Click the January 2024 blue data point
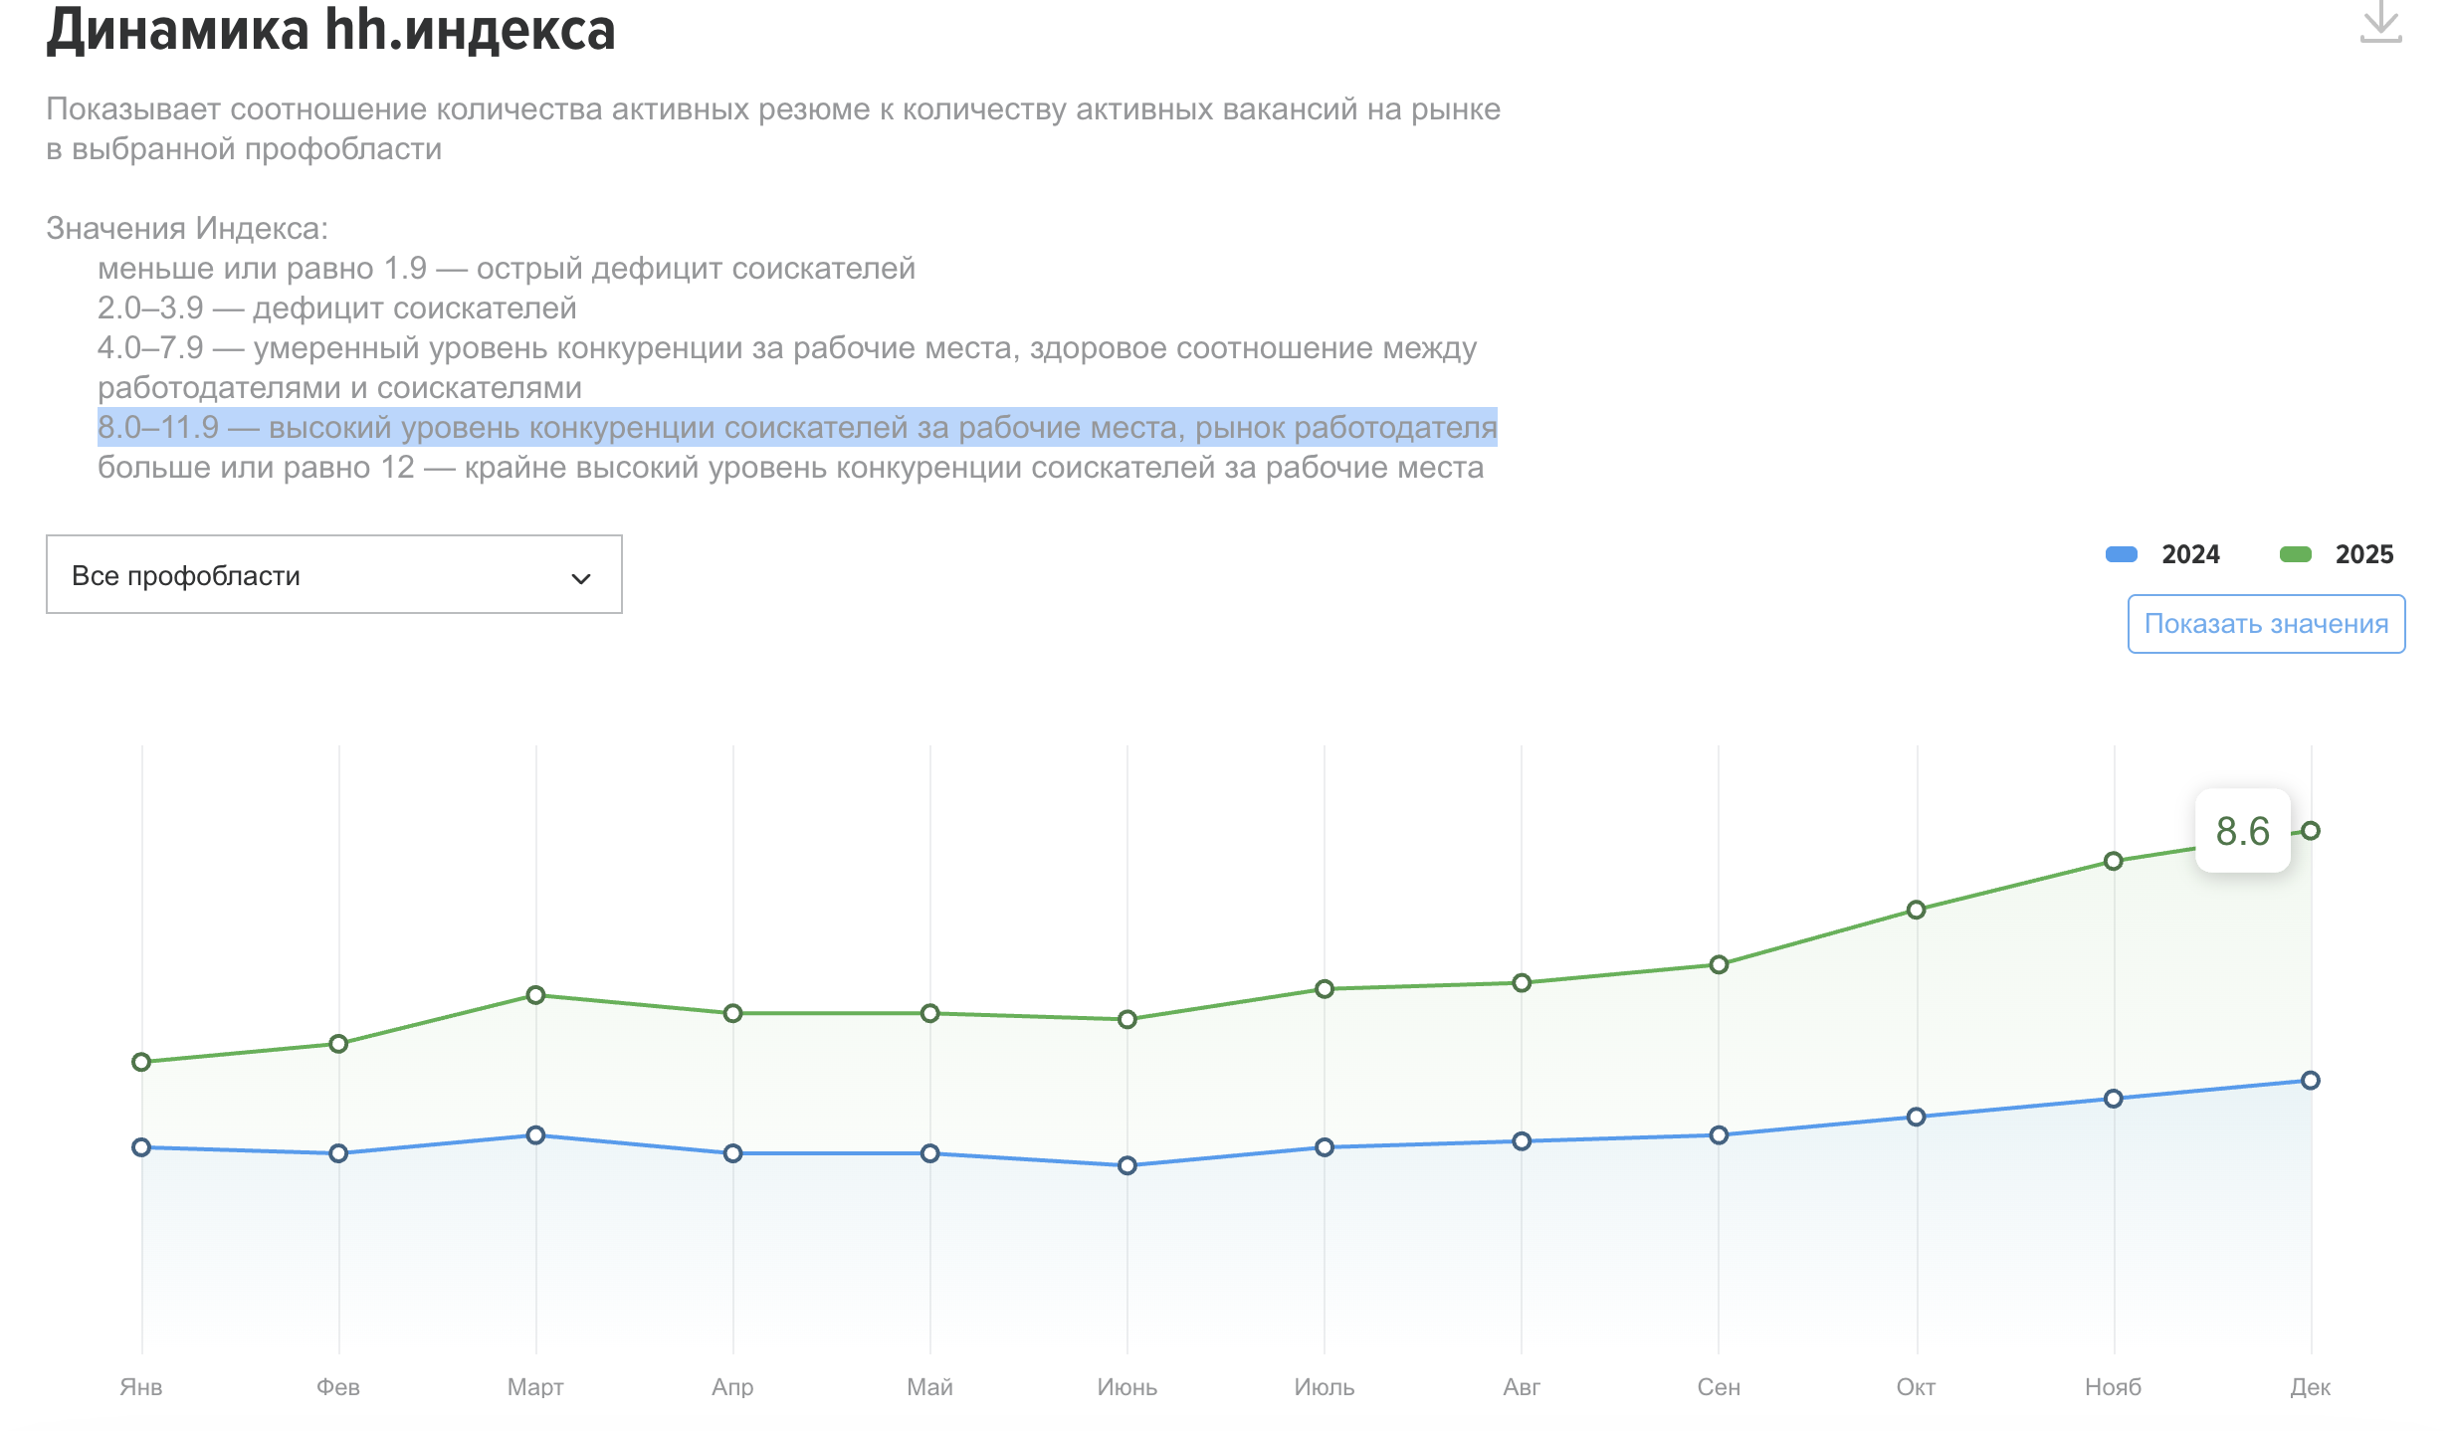 pyautogui.click(x=141, y=1147)
